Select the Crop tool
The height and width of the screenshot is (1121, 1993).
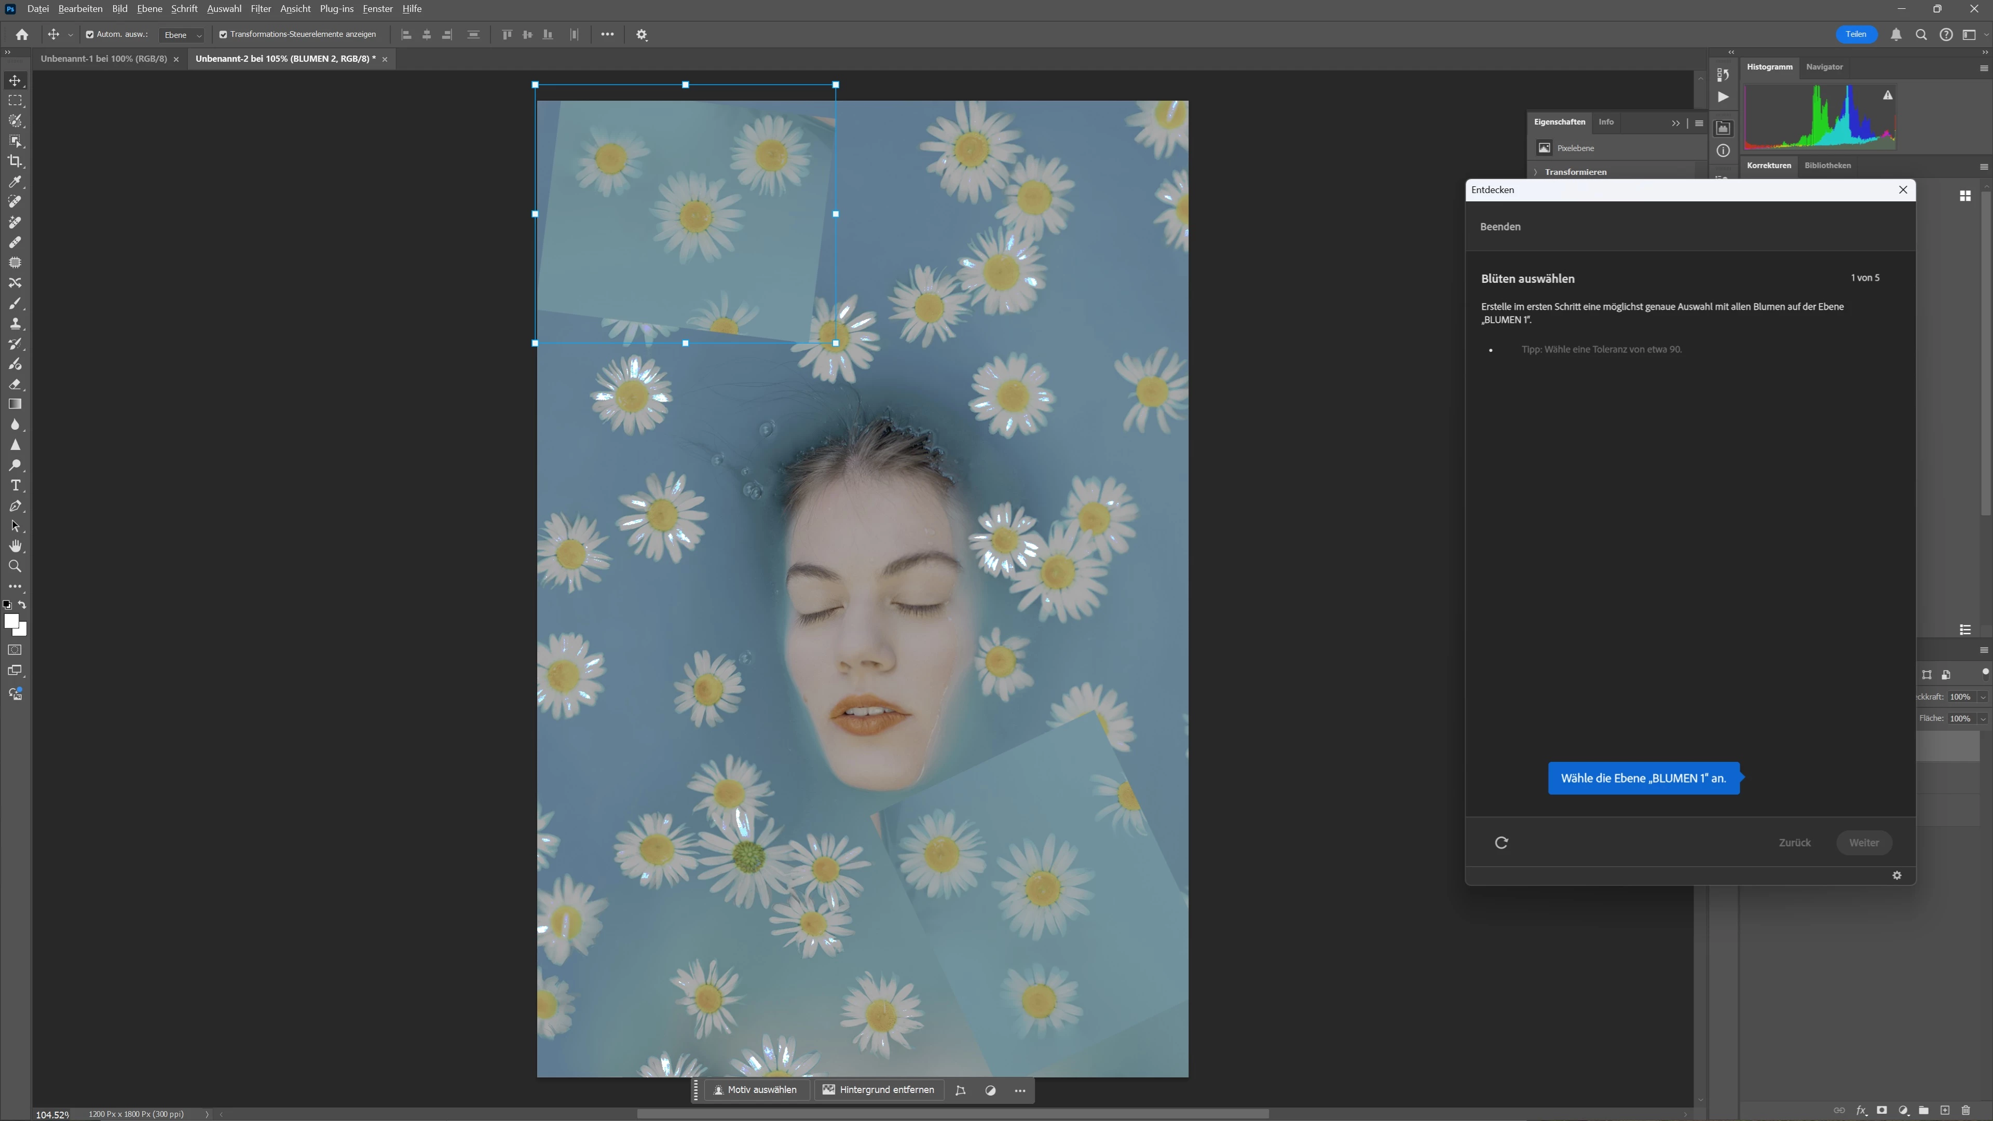15,161
